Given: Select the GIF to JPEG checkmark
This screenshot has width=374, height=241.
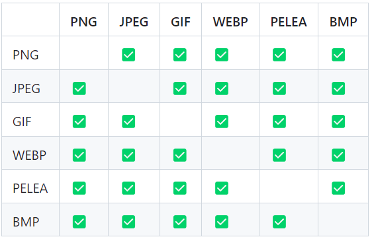Looking at the screenshot, I should [x=128, y=121].
